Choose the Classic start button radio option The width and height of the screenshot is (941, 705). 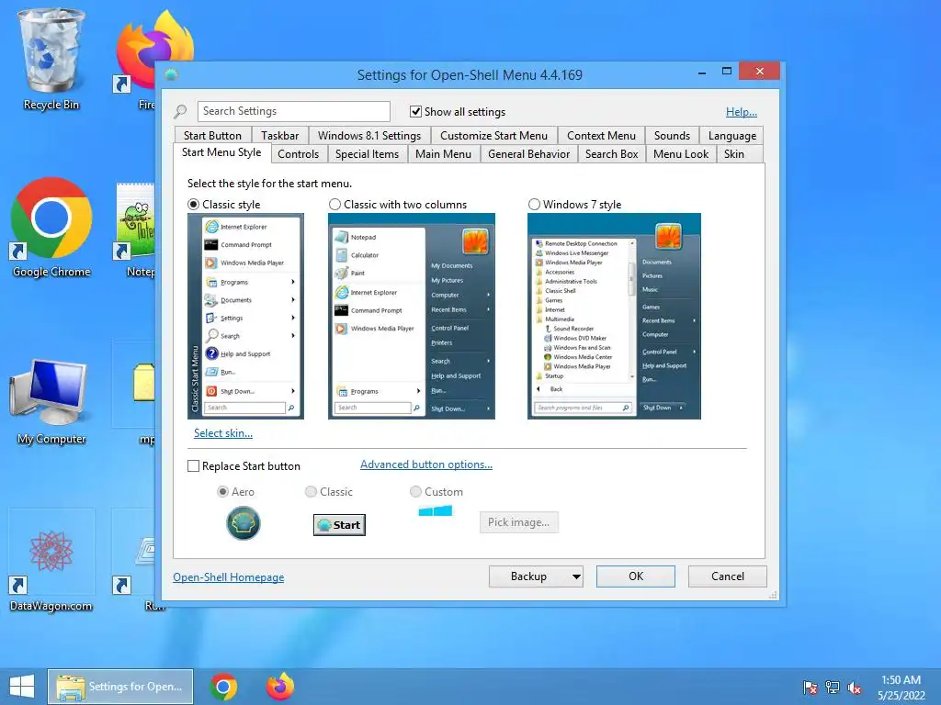311,492
